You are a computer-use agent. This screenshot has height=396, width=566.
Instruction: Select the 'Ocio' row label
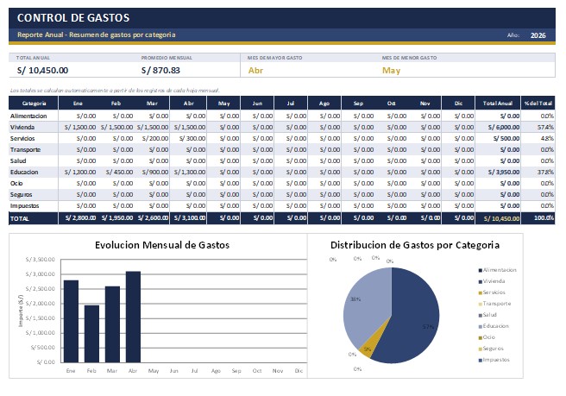(x=16, y=183)
